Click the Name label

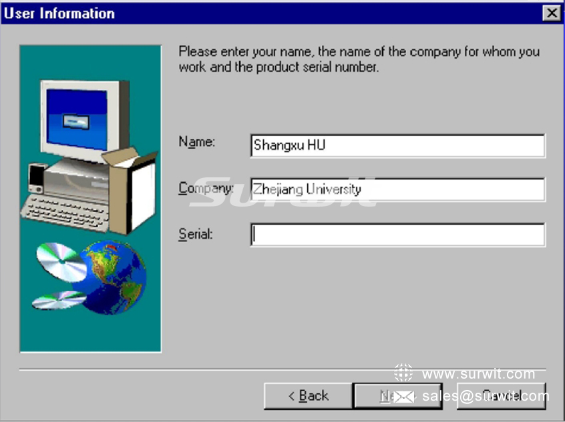pyautogui.click(x=196, y=142)
